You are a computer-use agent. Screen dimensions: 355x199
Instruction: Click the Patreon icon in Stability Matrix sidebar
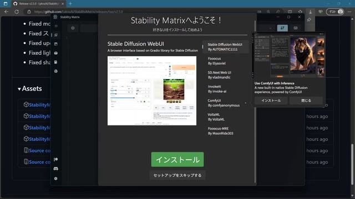[56, 160]
